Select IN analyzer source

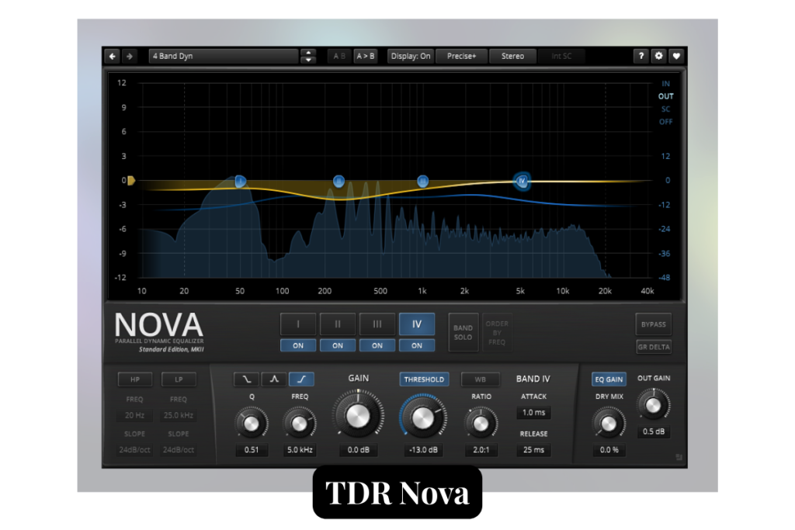tap(665, 84)
